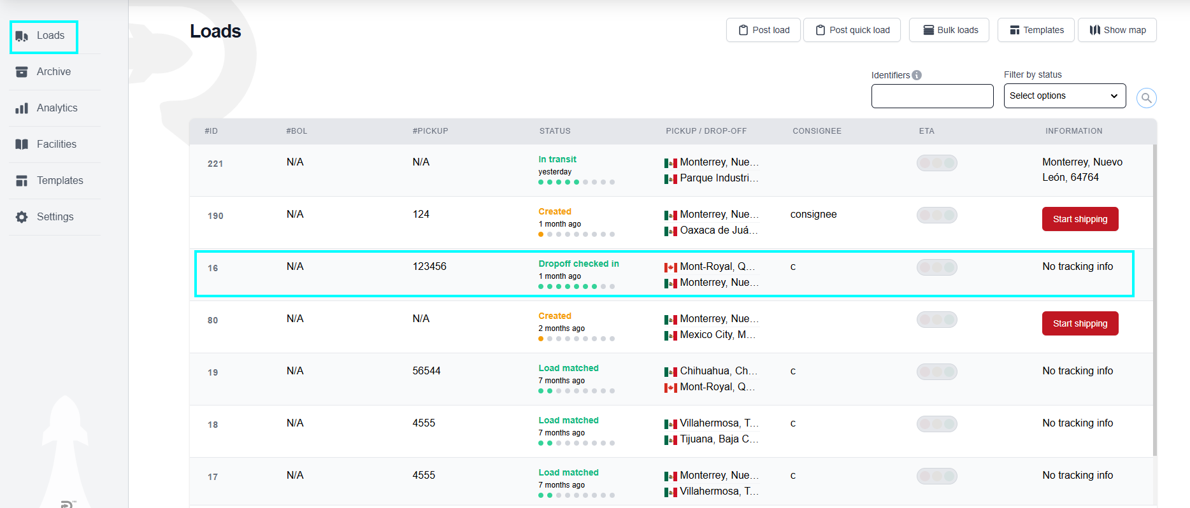
Task: Select load ID 221
Action: click(x=215, y=164)
